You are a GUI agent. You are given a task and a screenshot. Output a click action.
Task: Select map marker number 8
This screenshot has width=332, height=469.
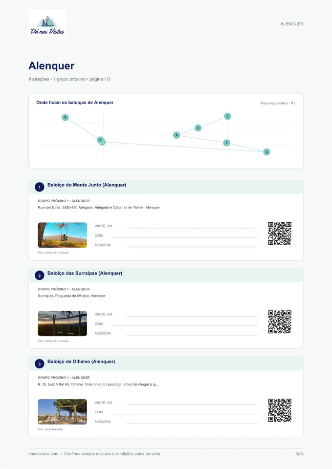click(100, 140)
